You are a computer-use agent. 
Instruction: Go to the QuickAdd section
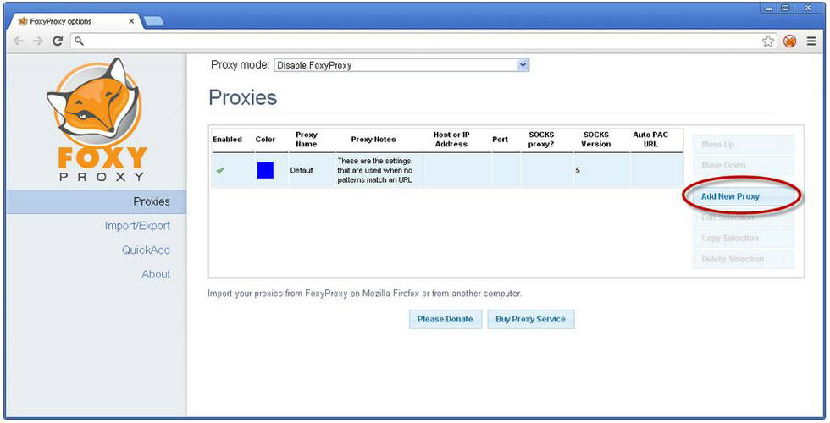[x=146, y=250]
